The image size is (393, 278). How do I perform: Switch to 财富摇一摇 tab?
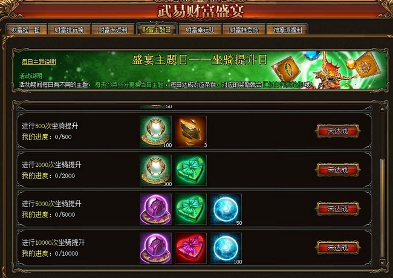(x=25, y=30)
